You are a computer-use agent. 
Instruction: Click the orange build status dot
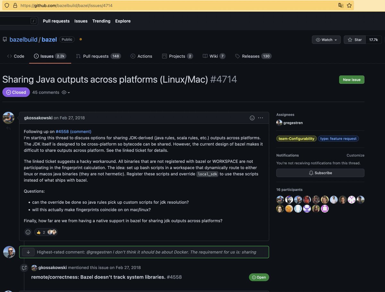click(81, 39)
